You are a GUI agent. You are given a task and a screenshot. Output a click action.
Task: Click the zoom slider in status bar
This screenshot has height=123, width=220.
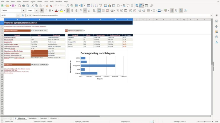pyautogui.click(x=205, y=122)
